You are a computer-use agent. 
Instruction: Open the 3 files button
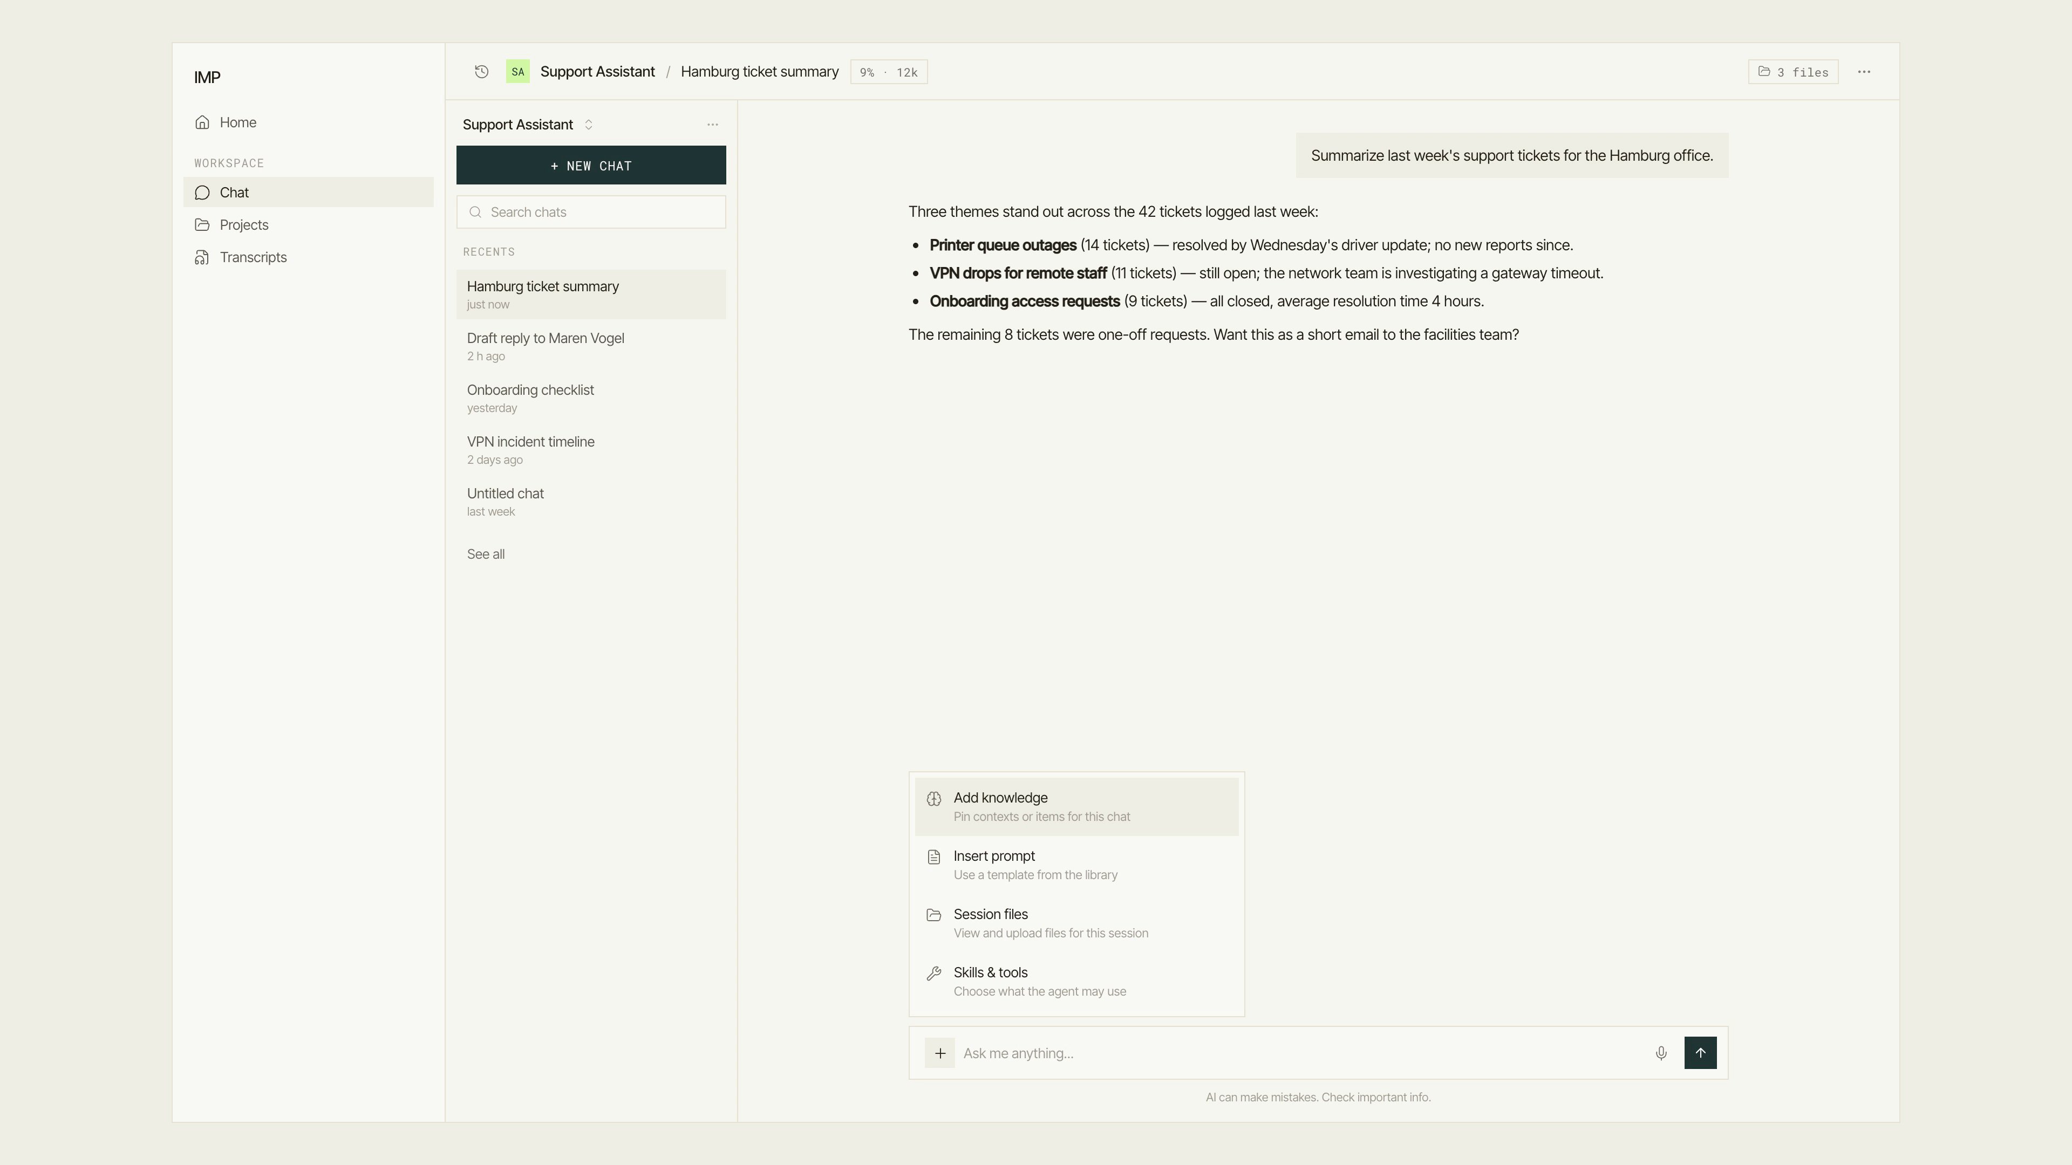pos(1793,72)
